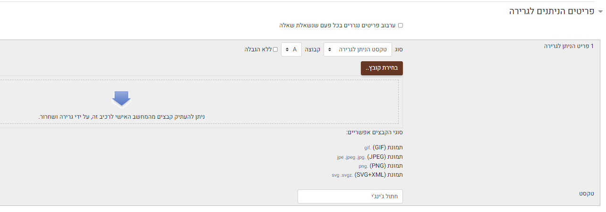Image resolution: width=606 pixels, height=212 pixels.
Task: Enable ערבוב פריטים נגררים shuffle checkbox
Action: (401, 25)
